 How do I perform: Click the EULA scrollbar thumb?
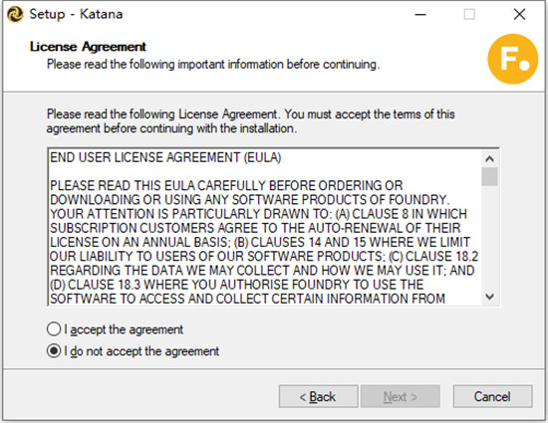tap(489, 176)
